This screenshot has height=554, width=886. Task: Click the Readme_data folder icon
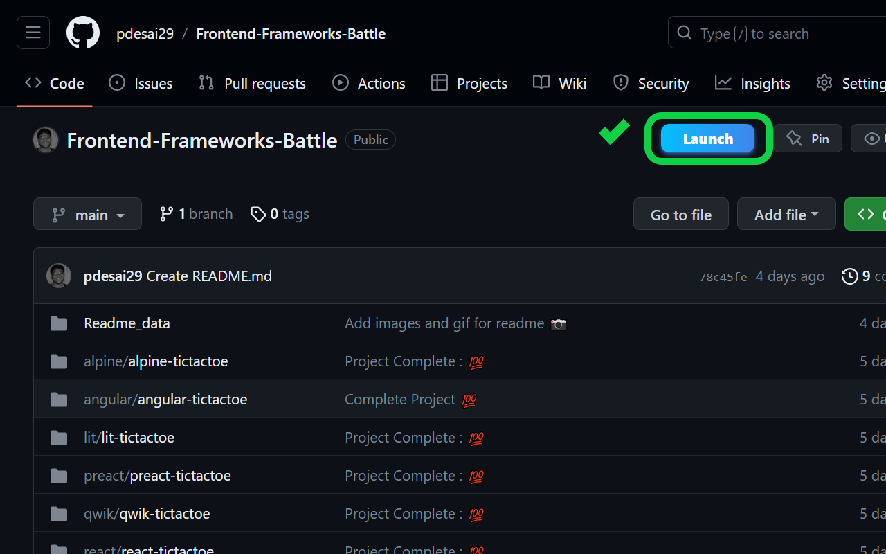[59, 323]
